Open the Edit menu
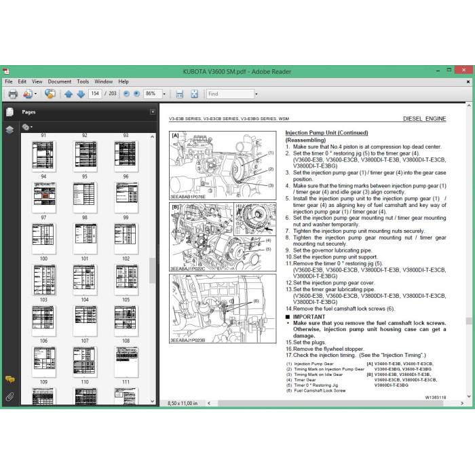The width and height of the screenshot is (475, 475). tap(22, 81)
